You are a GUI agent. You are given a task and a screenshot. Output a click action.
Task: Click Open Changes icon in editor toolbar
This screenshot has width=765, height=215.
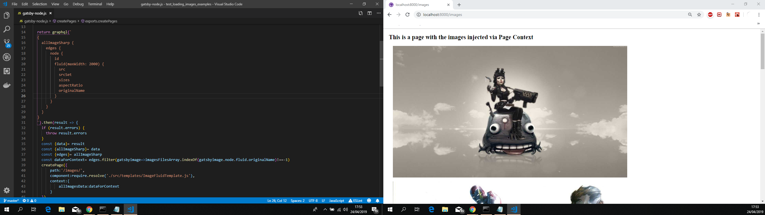point(360,13)
